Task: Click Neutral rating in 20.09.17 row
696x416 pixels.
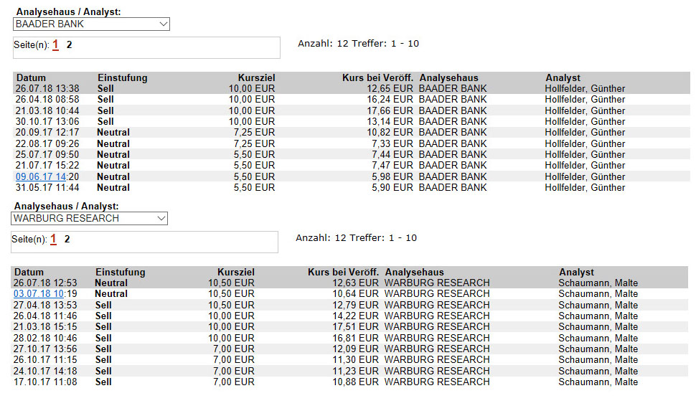Action: pyautogui.click(x=113, y=132)
